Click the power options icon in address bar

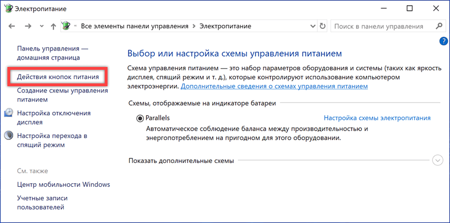click(x=66, y=26)
